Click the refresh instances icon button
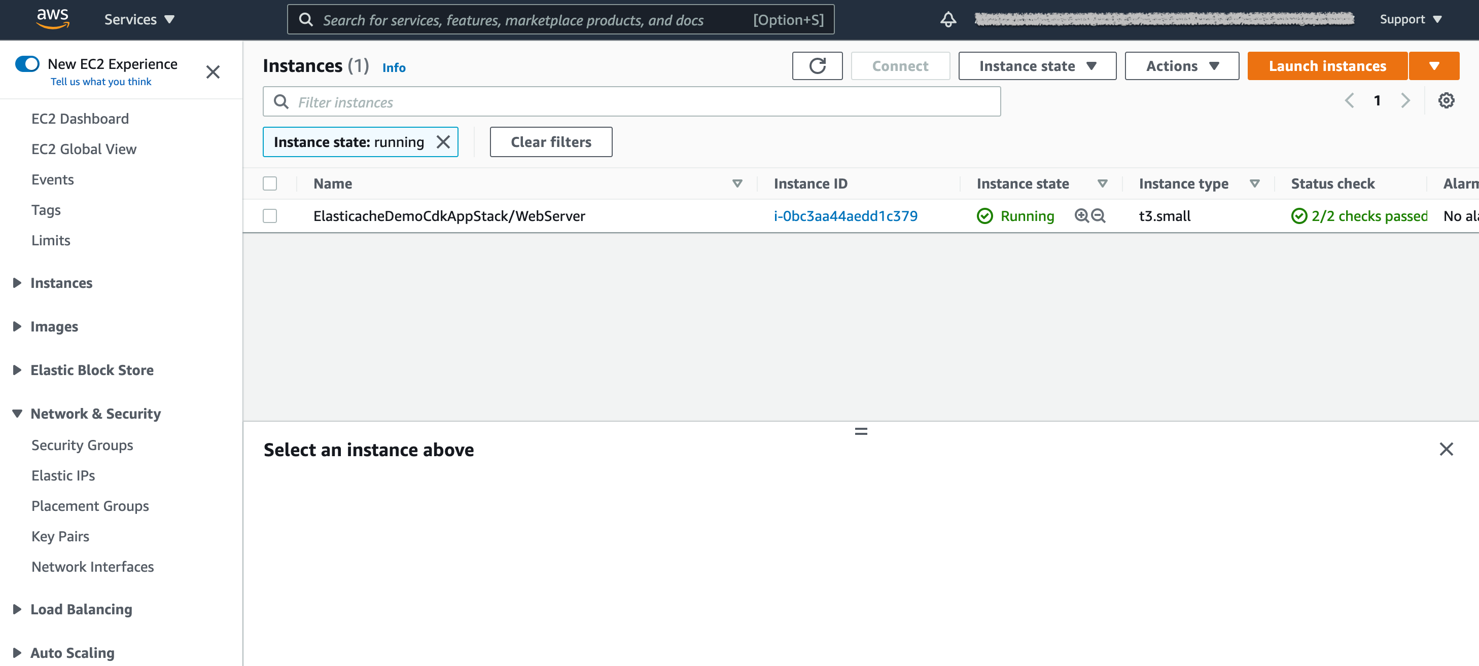Viewport: 1479px width, 666px height. point(817,66)
